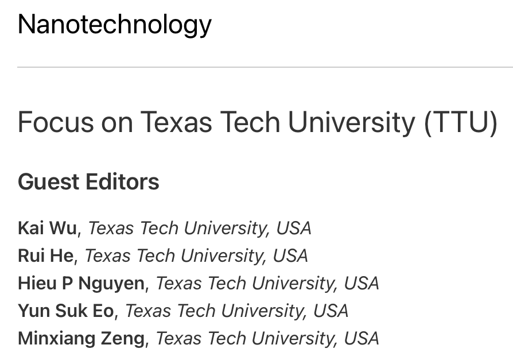Select 'USA' in Rui He's row
Screen dimensions: 513x364
[x=291, y=255]
